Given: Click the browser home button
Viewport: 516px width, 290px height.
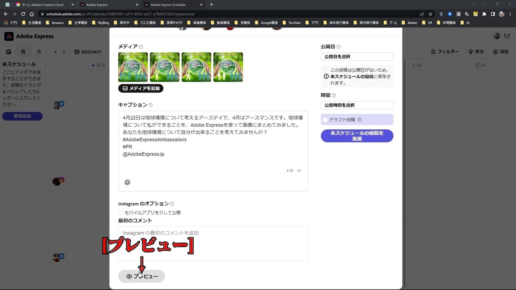Looking at the screenshot, I should (32, 14).
